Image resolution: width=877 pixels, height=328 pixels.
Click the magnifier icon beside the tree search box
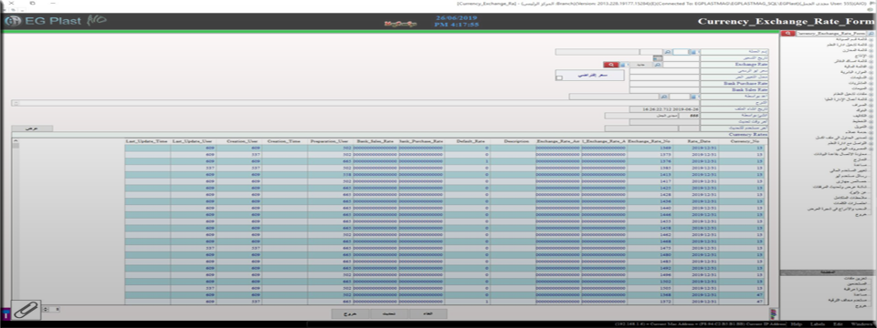pos(871,34)
